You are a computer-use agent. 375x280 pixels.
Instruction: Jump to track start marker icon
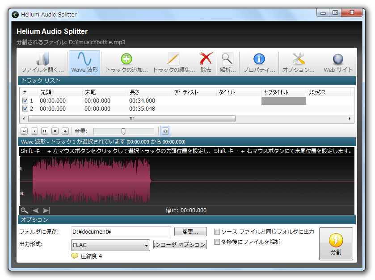point(35,210)
